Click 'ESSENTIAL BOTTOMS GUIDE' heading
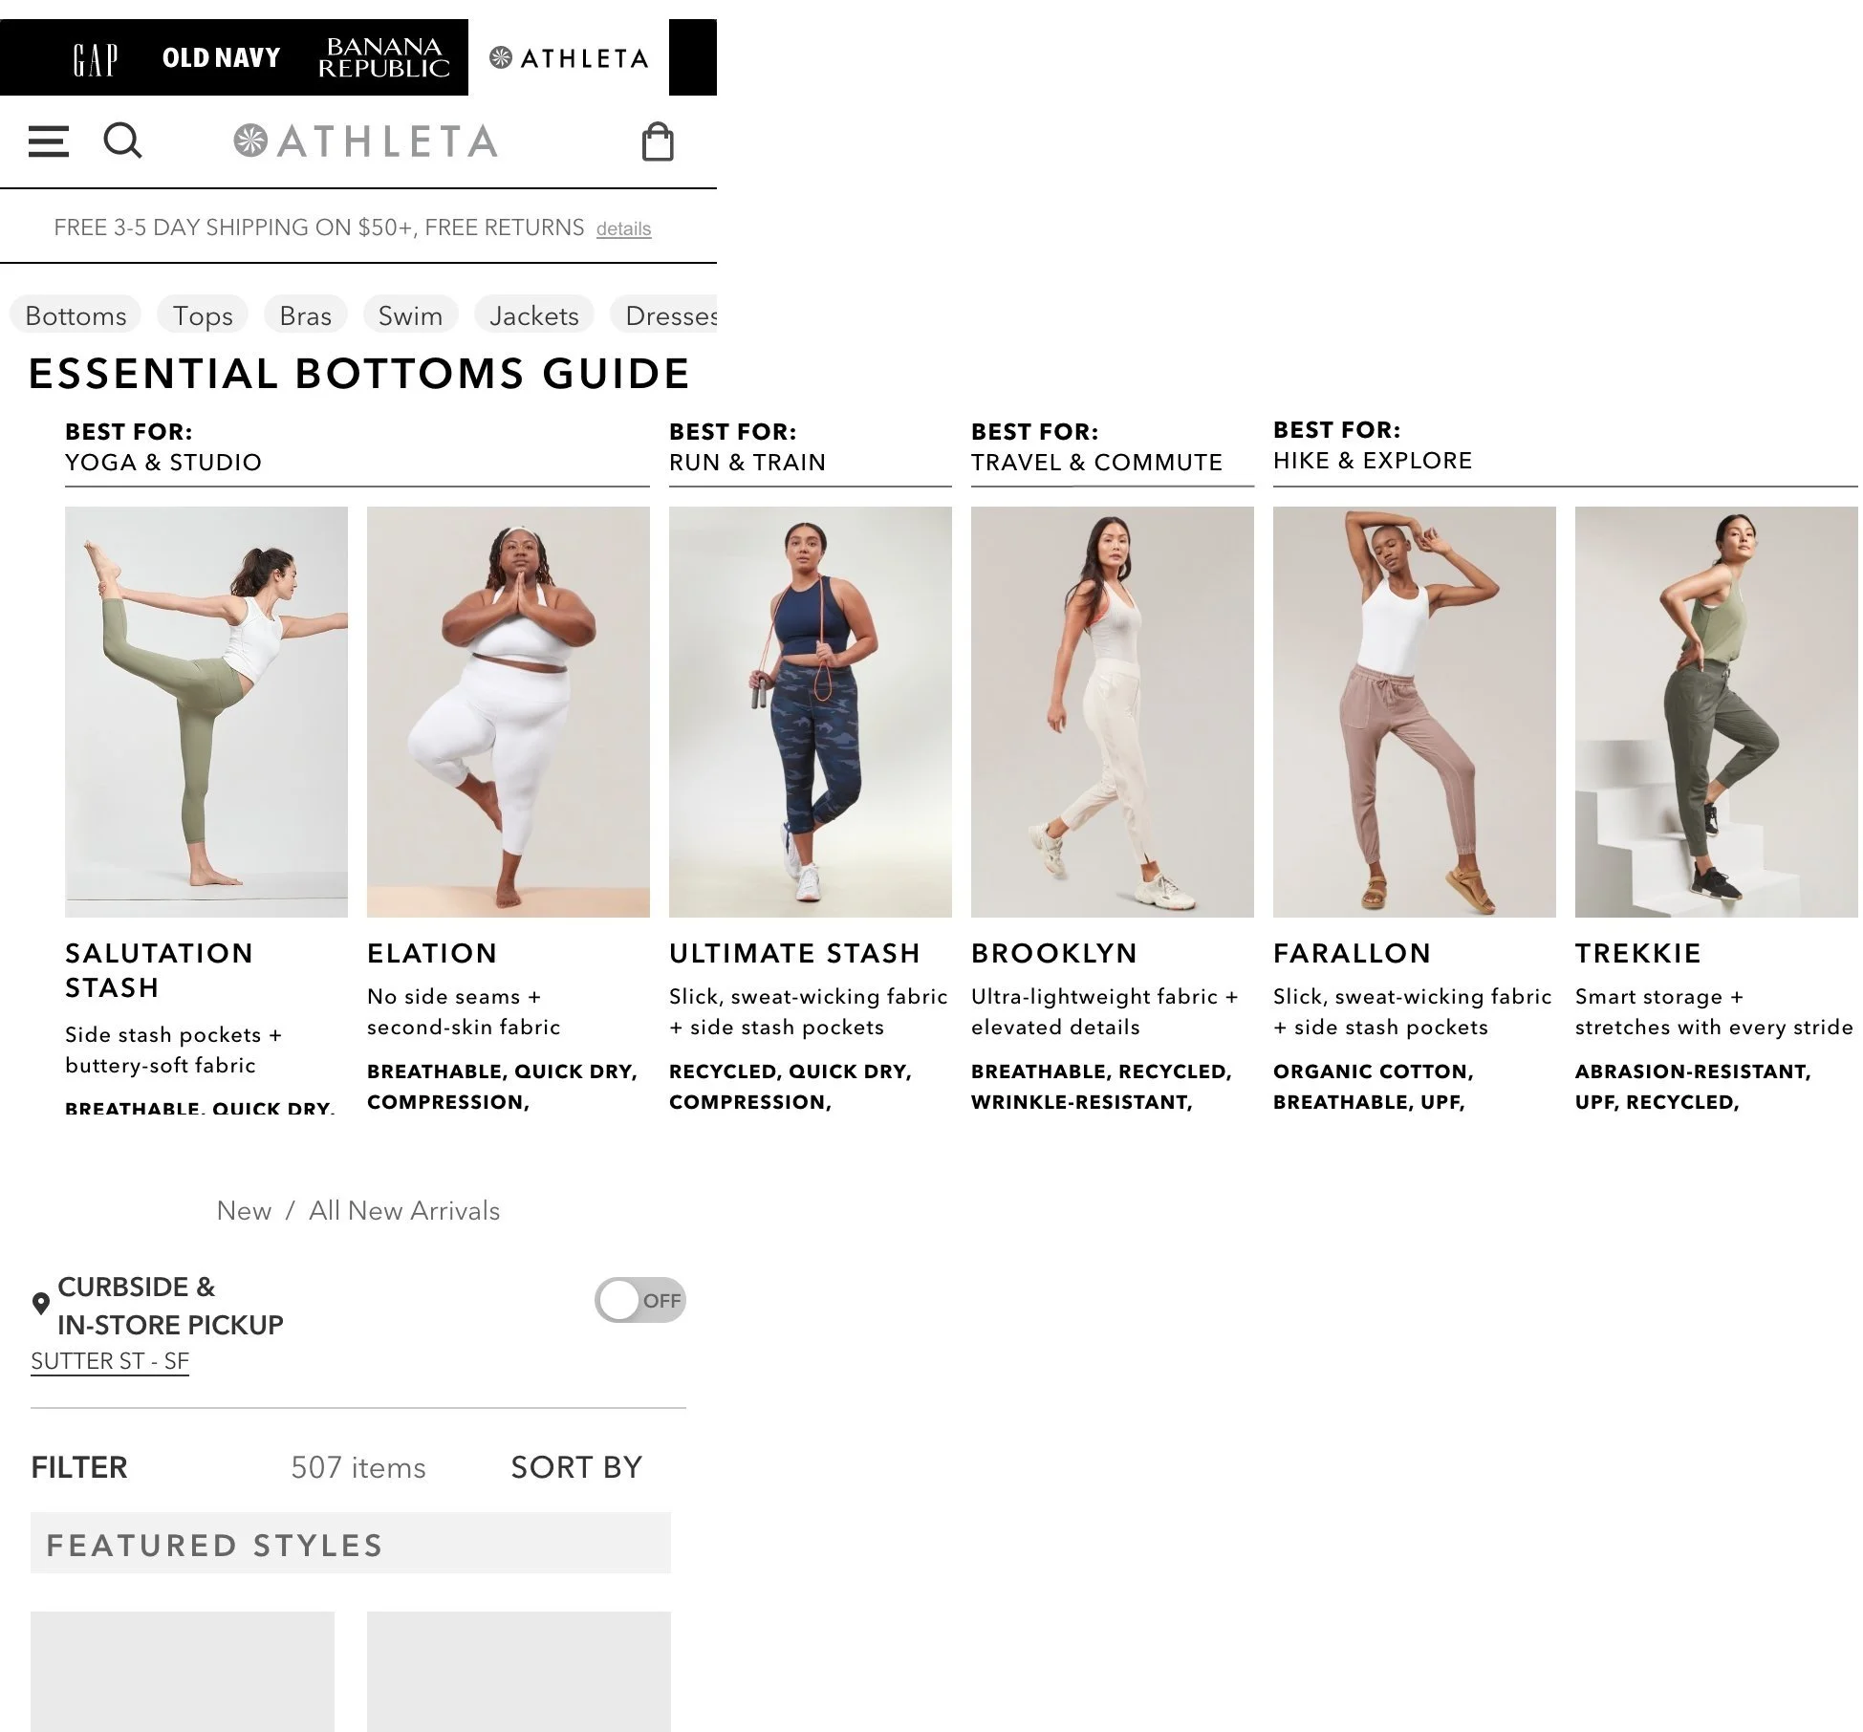Screen dimensions: 1863x1732 tap(359, 374)
